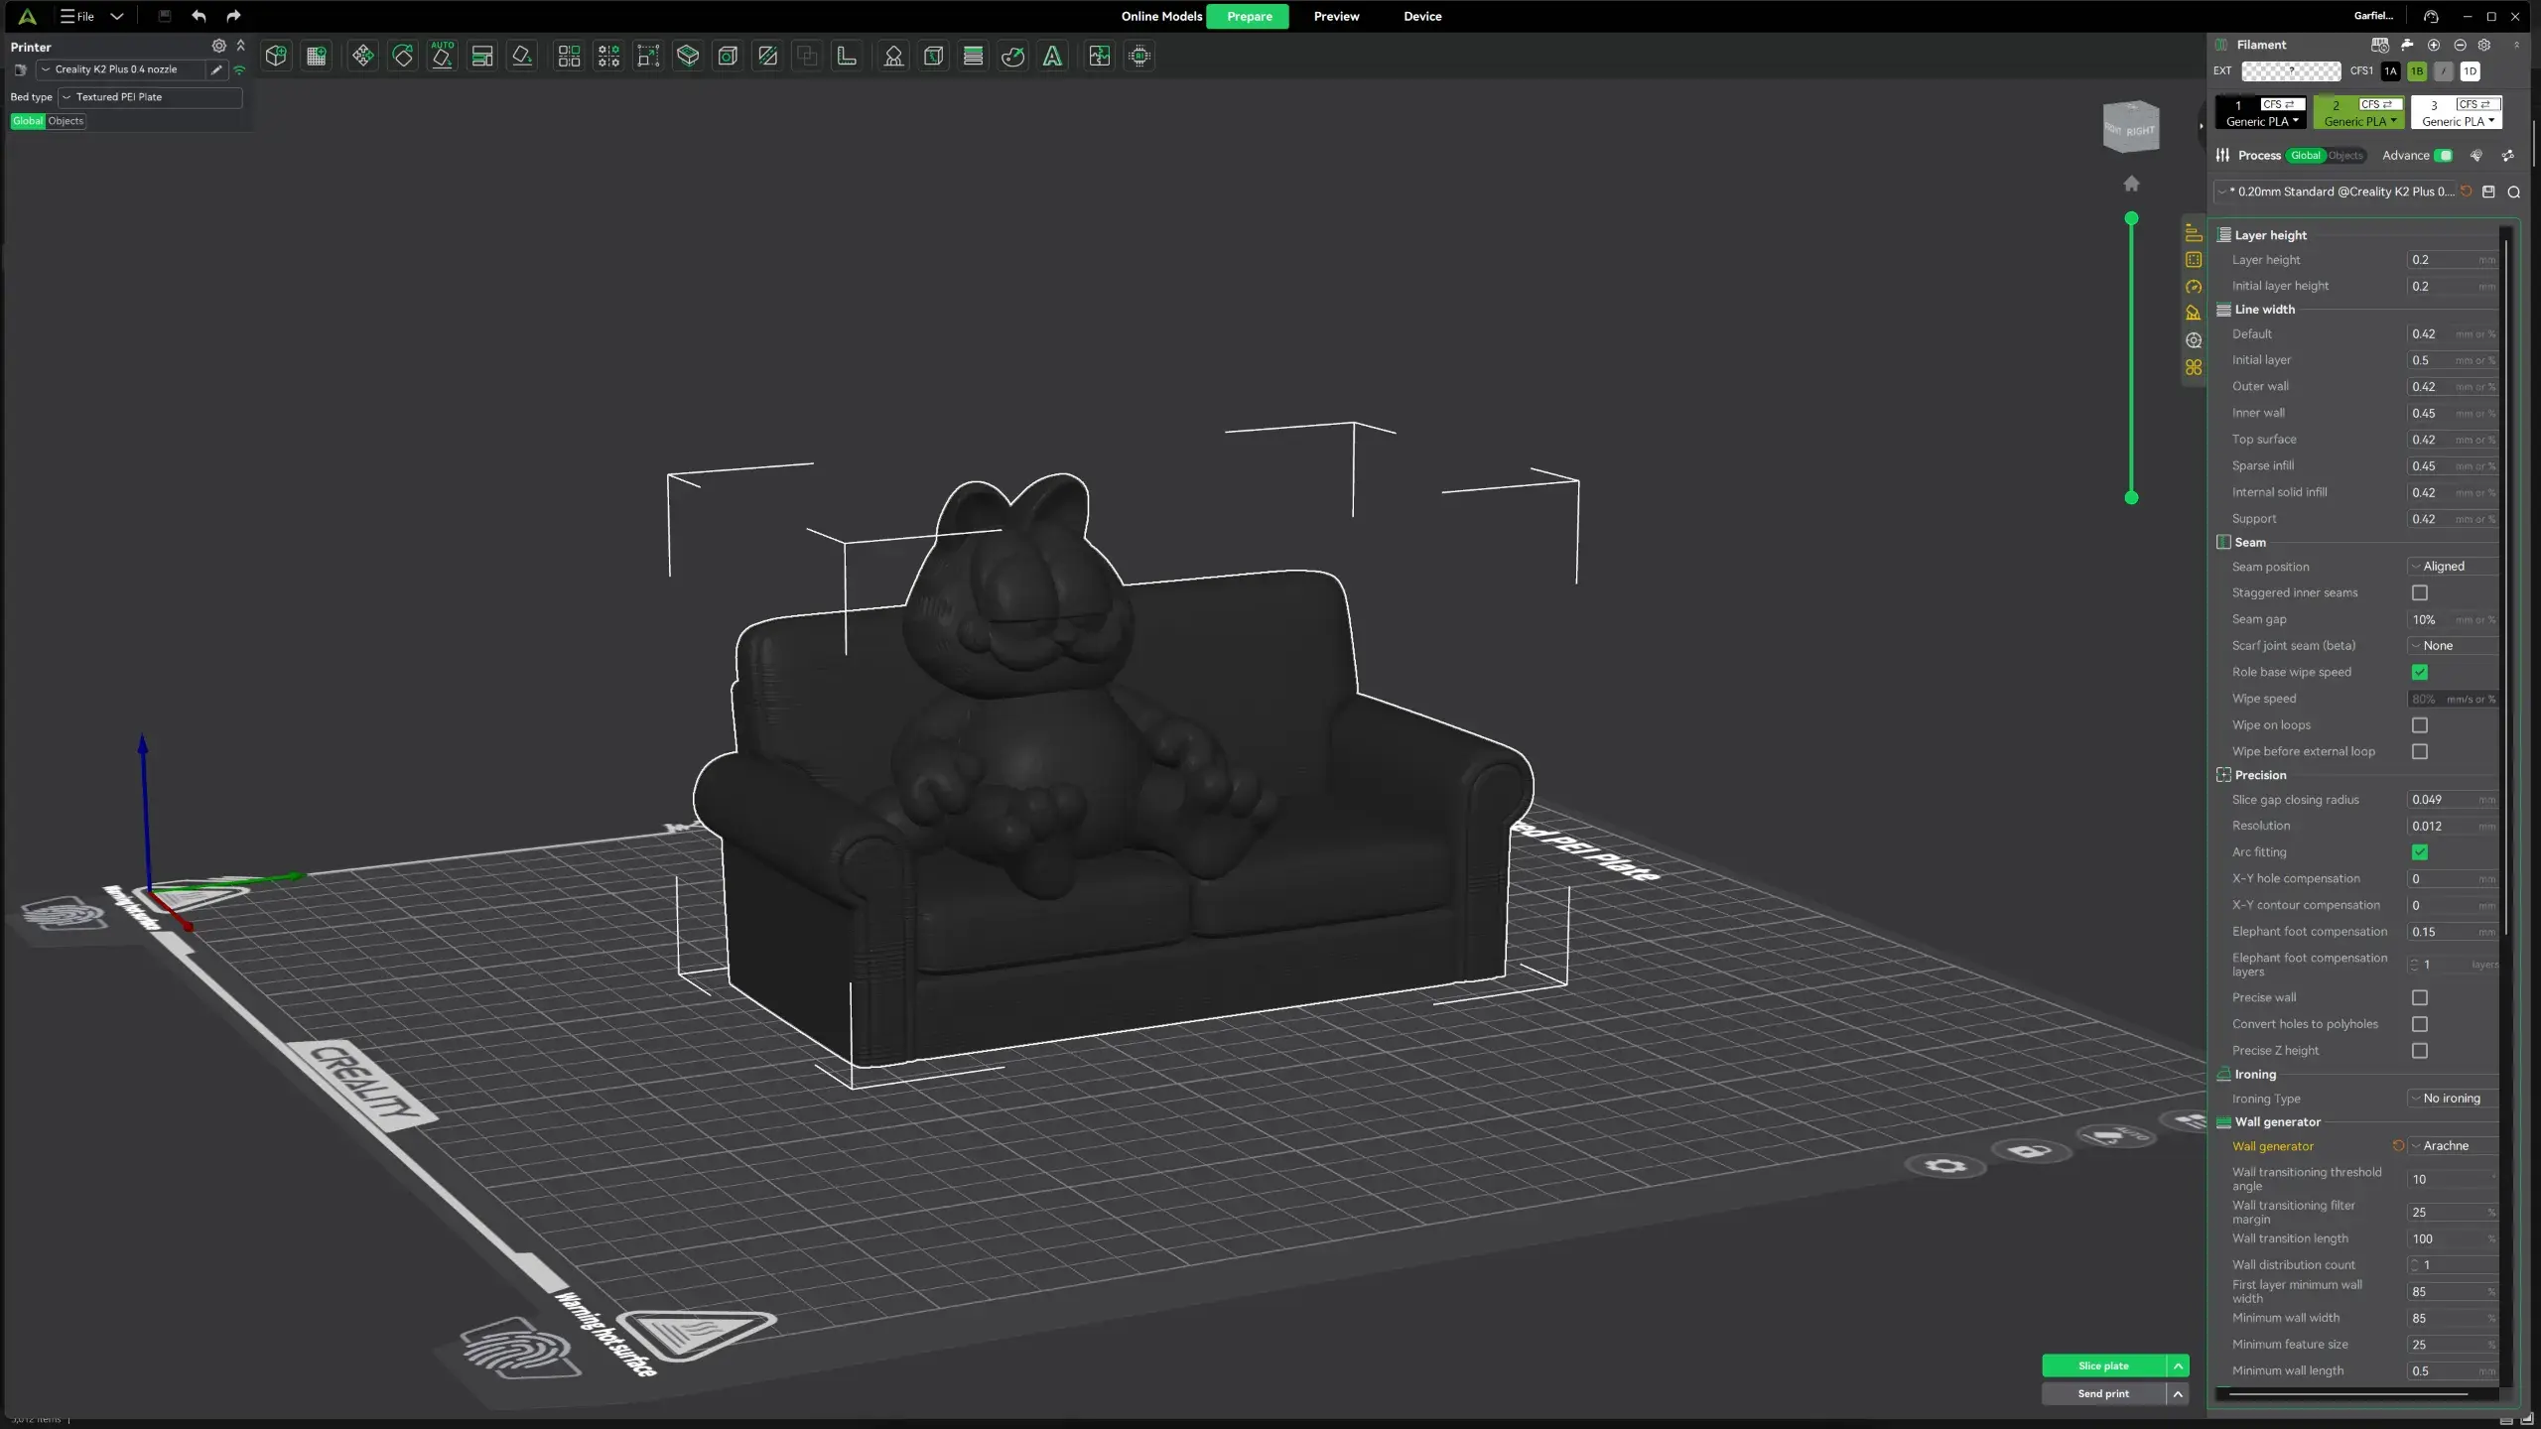Click the Undo arrow in the title bar

pyautogui.click(x=199, y=16)
